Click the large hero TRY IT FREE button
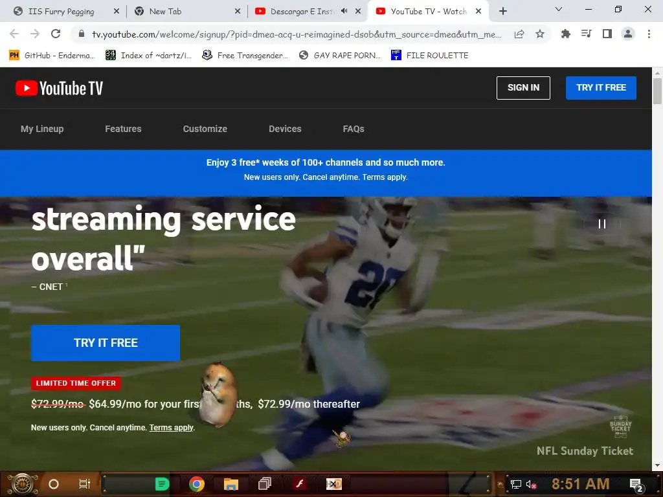This screenshot has width=663, height=497. (x=106, y=343)
